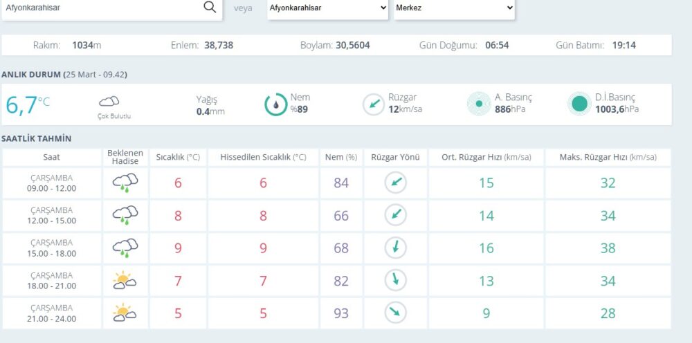692x343 pixels.
Task: Select the ÇARŞAMBA 15.00 - 18.00 time row
Action: point(52,248)
